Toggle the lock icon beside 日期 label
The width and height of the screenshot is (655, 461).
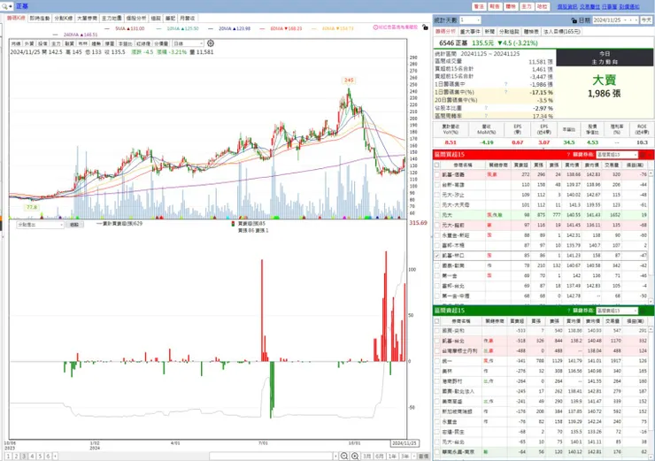tap(574, 20)
